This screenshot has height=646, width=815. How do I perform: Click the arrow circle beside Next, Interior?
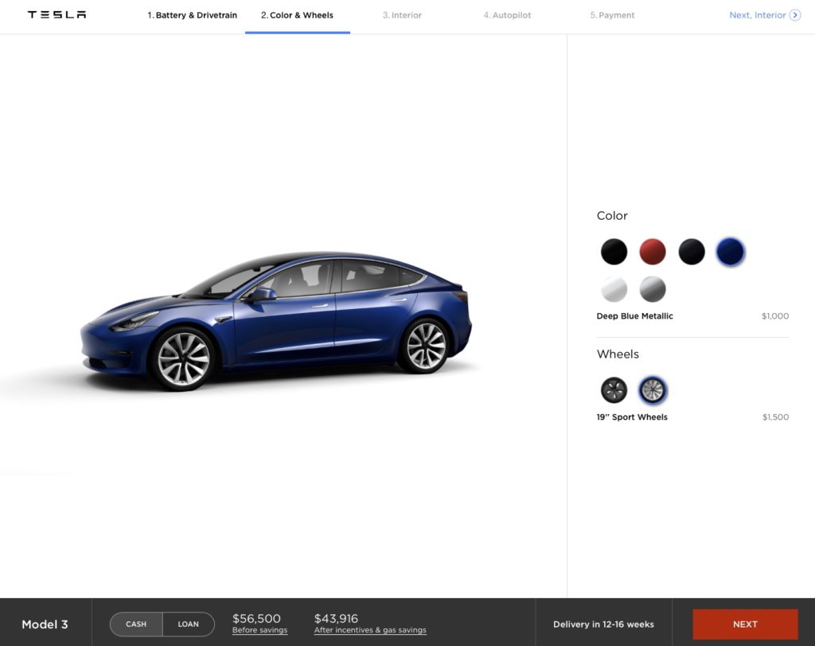(x=795, y=15)
